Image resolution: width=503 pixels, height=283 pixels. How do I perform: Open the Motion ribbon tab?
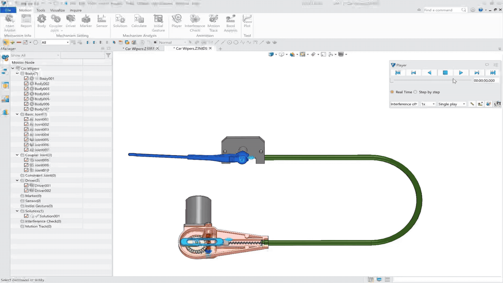coord(25,10)
